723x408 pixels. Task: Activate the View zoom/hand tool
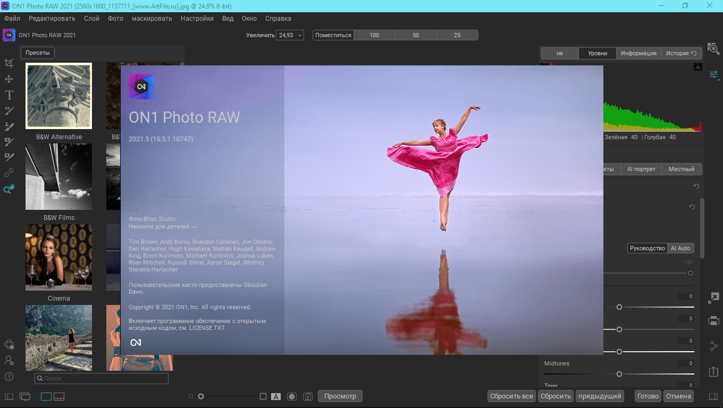[9, 189]
